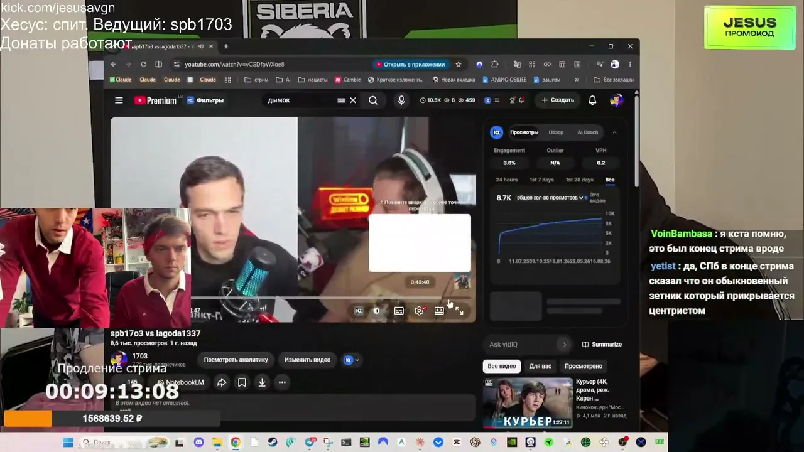Open File Explorer from the taskbar
Viewport: 804px width, 452px height.
pyautogui.click(x=217, y=443)
